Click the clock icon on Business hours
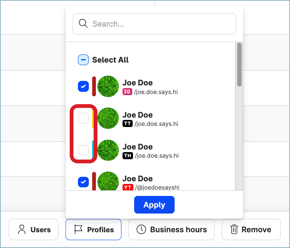290x248 pixels. pos(141,229)
